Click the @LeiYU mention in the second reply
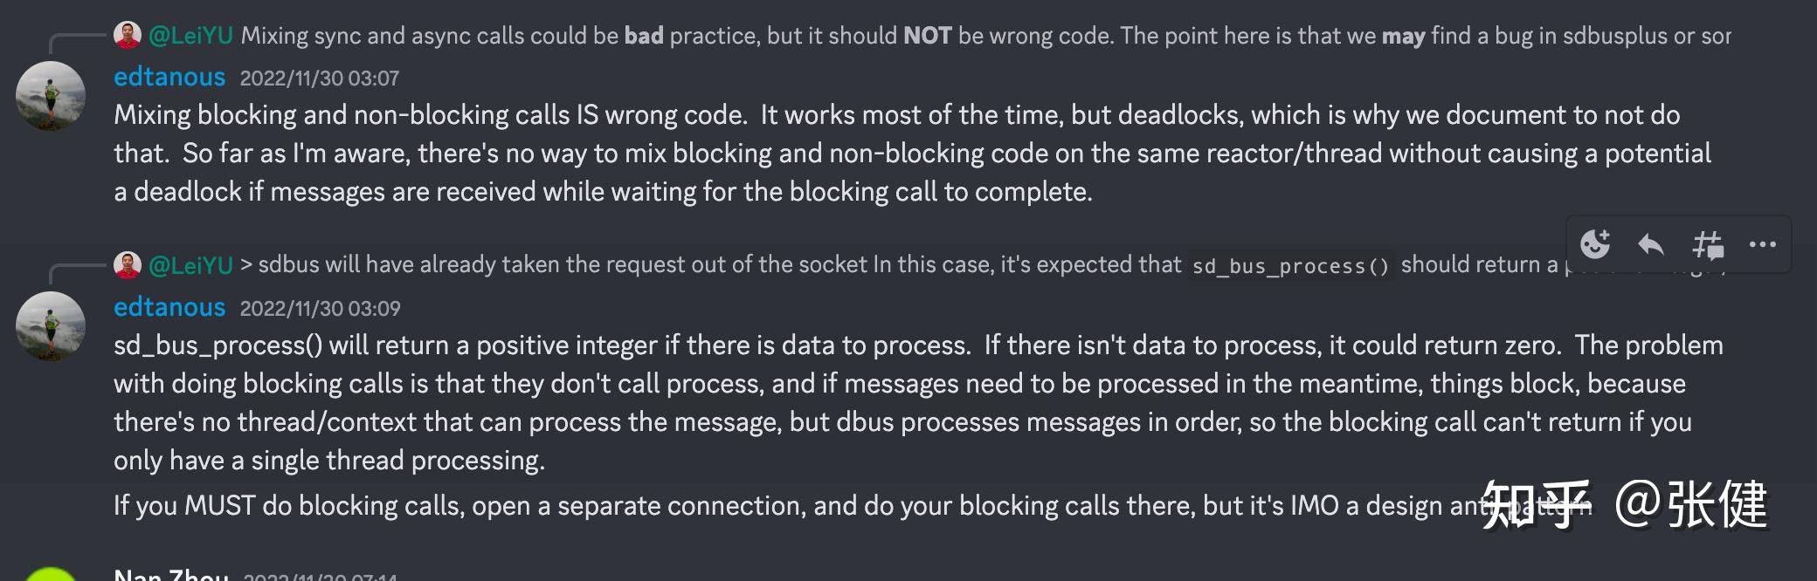This screenshot has height=581, width=1817. (x=190, y=263)
